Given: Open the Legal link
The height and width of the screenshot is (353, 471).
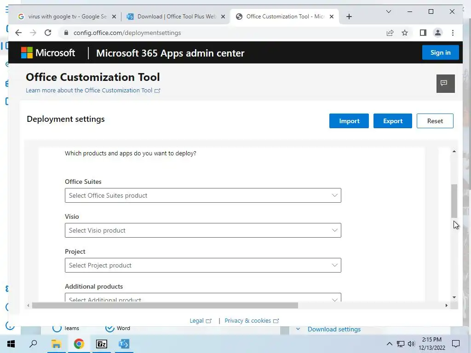Looking at the screenshot, I should pos(201,320).
